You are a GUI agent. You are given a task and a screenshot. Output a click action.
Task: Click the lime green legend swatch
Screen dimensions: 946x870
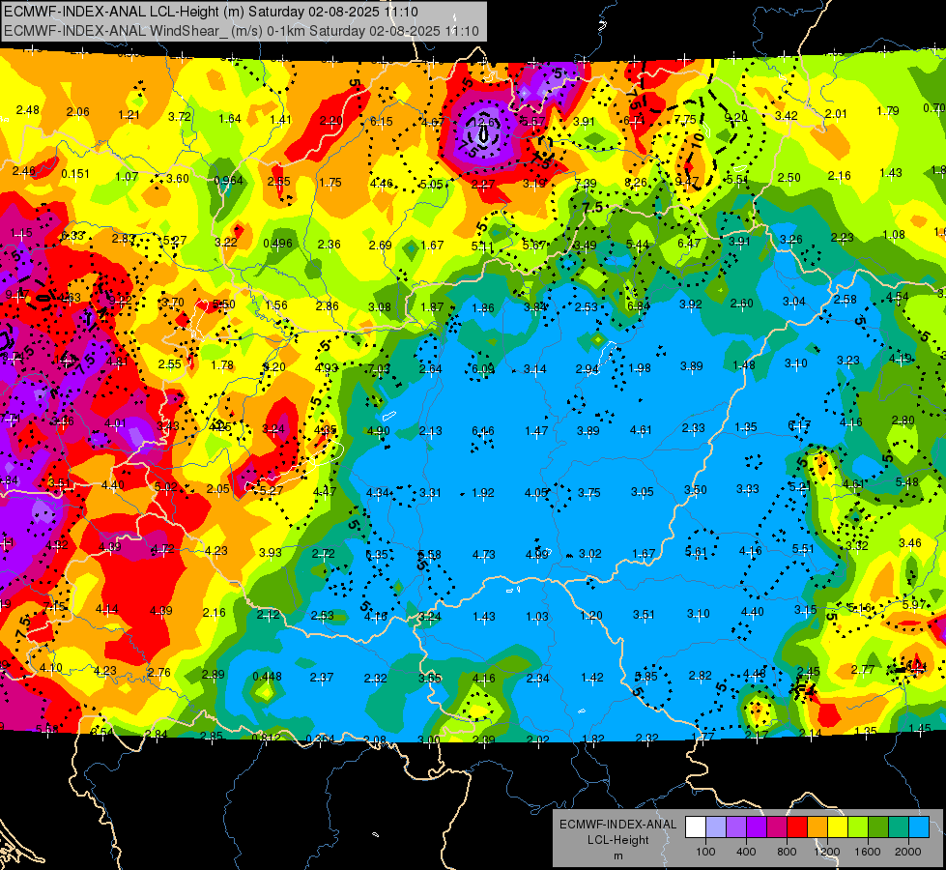(858, 827)
